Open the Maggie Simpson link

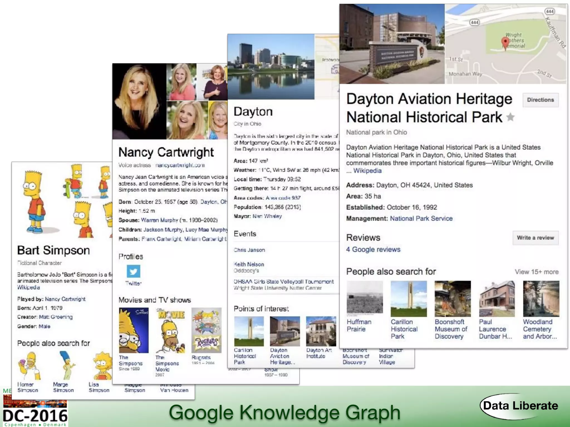coord(135,388)
